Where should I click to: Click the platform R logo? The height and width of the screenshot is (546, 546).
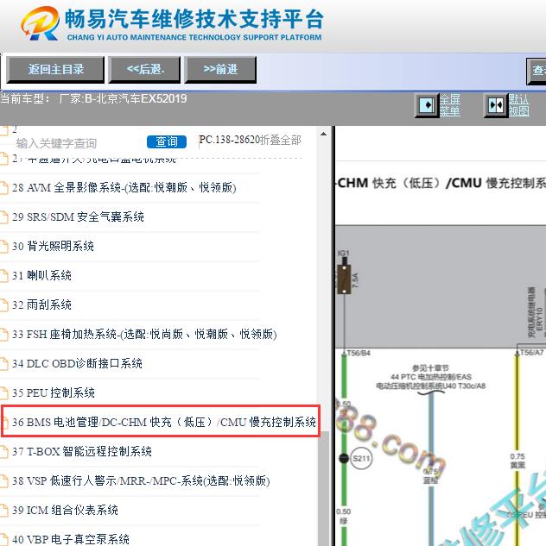(40, 23)
